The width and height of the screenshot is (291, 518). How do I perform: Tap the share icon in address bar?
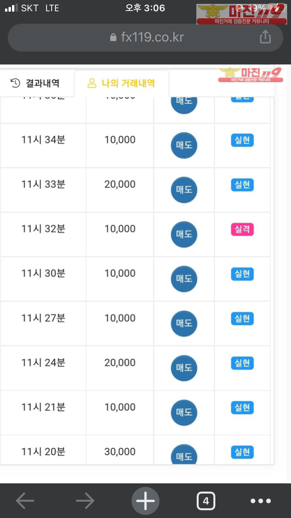[x=265, y=37]
